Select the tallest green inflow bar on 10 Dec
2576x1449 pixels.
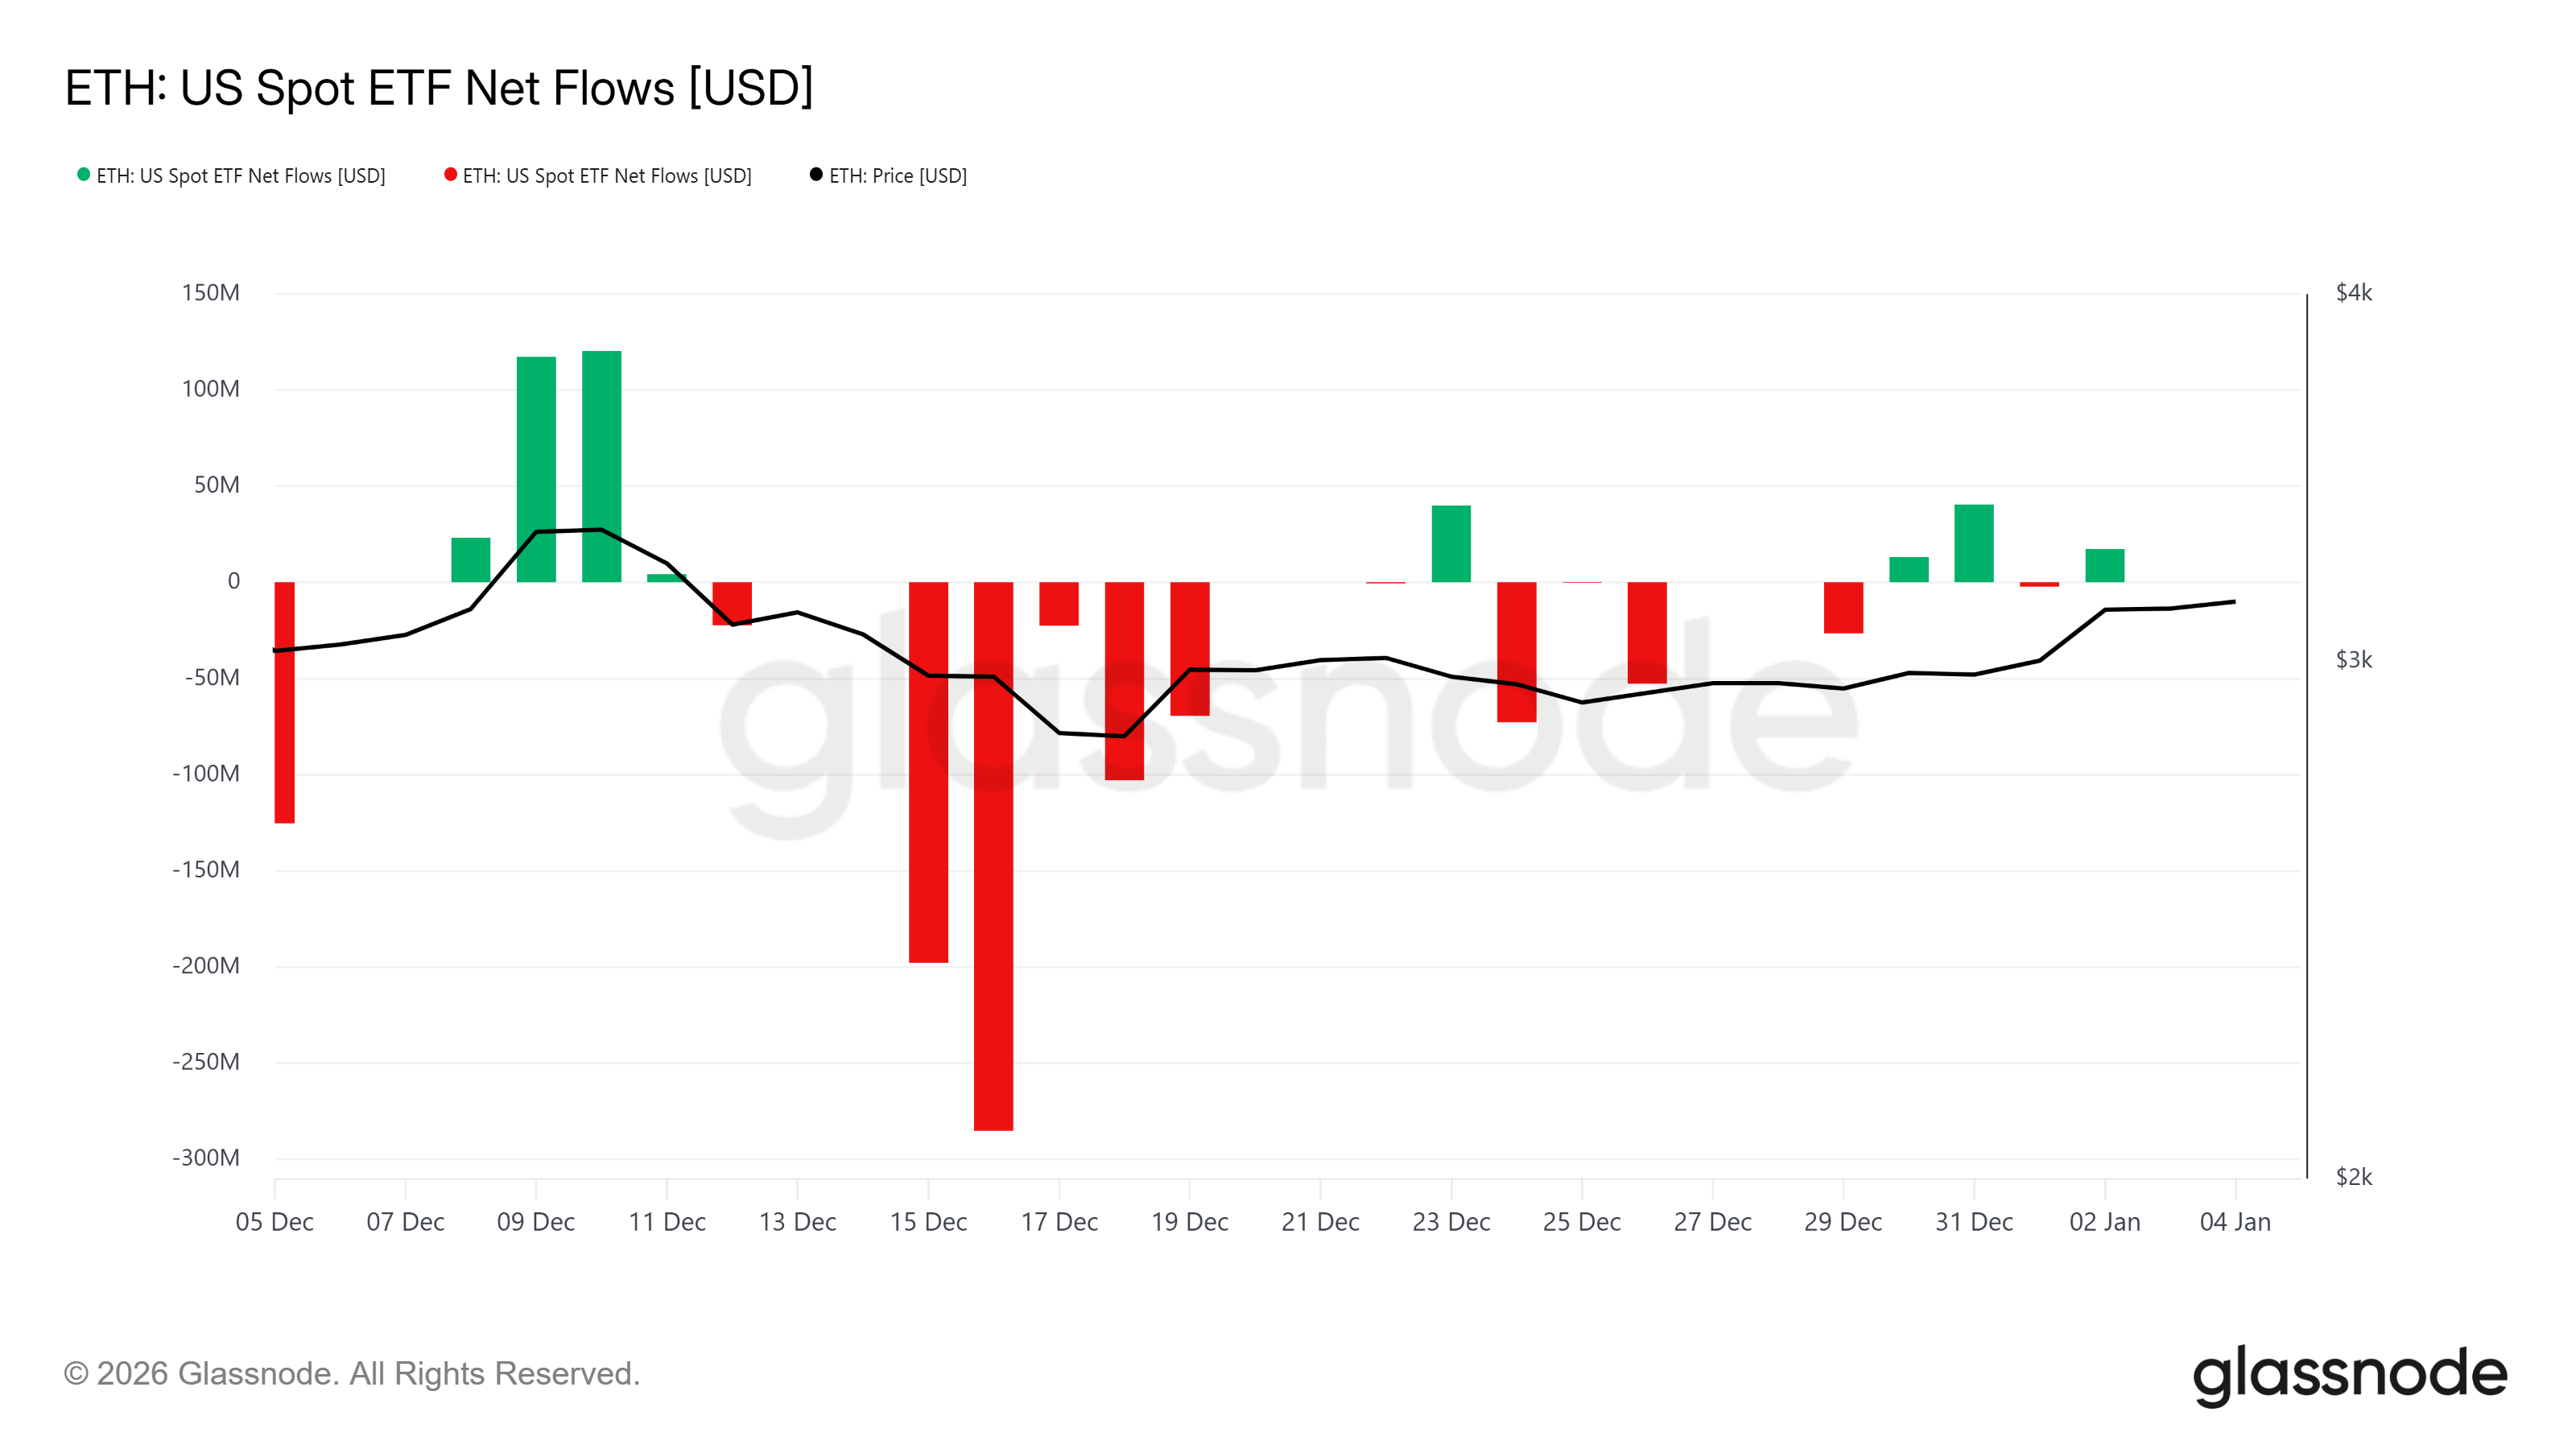tap(601, 466)
